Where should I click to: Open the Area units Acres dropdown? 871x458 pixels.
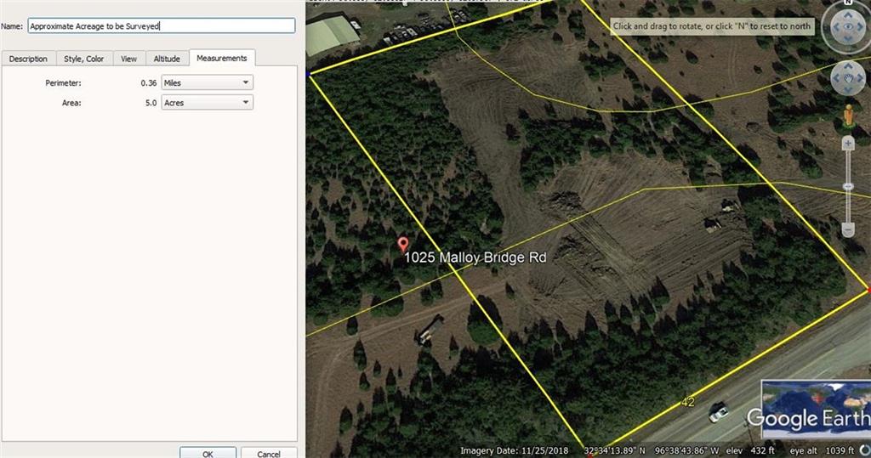coord(208,103)
